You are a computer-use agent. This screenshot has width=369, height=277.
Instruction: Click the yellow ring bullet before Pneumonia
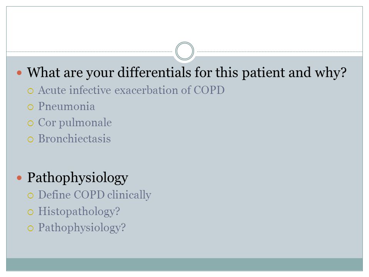pyautogui.click(x=31, y=107)
